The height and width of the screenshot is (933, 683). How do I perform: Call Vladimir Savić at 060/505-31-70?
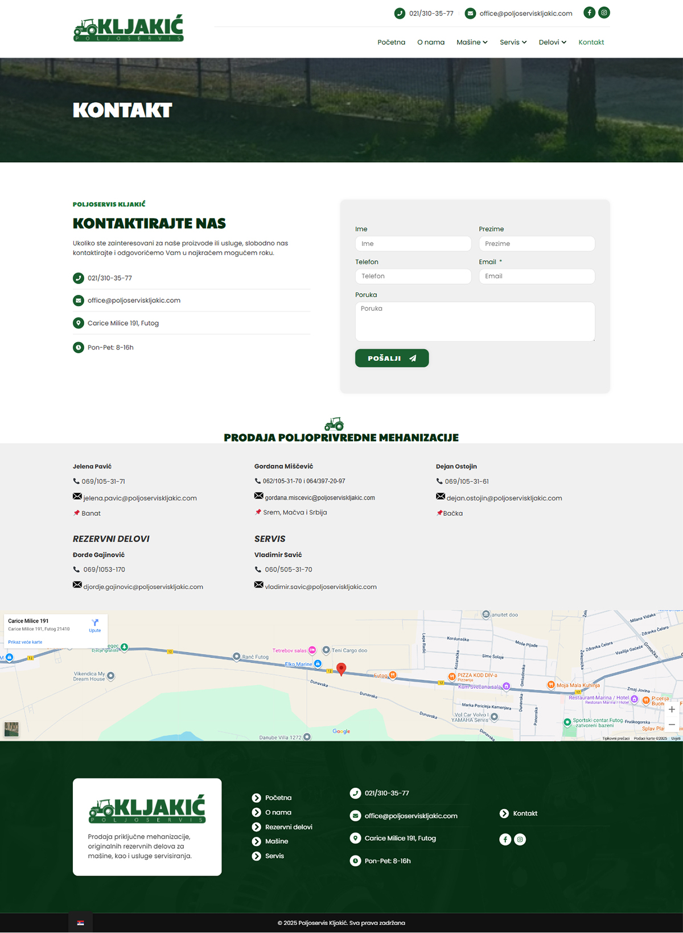pos(289,569)
